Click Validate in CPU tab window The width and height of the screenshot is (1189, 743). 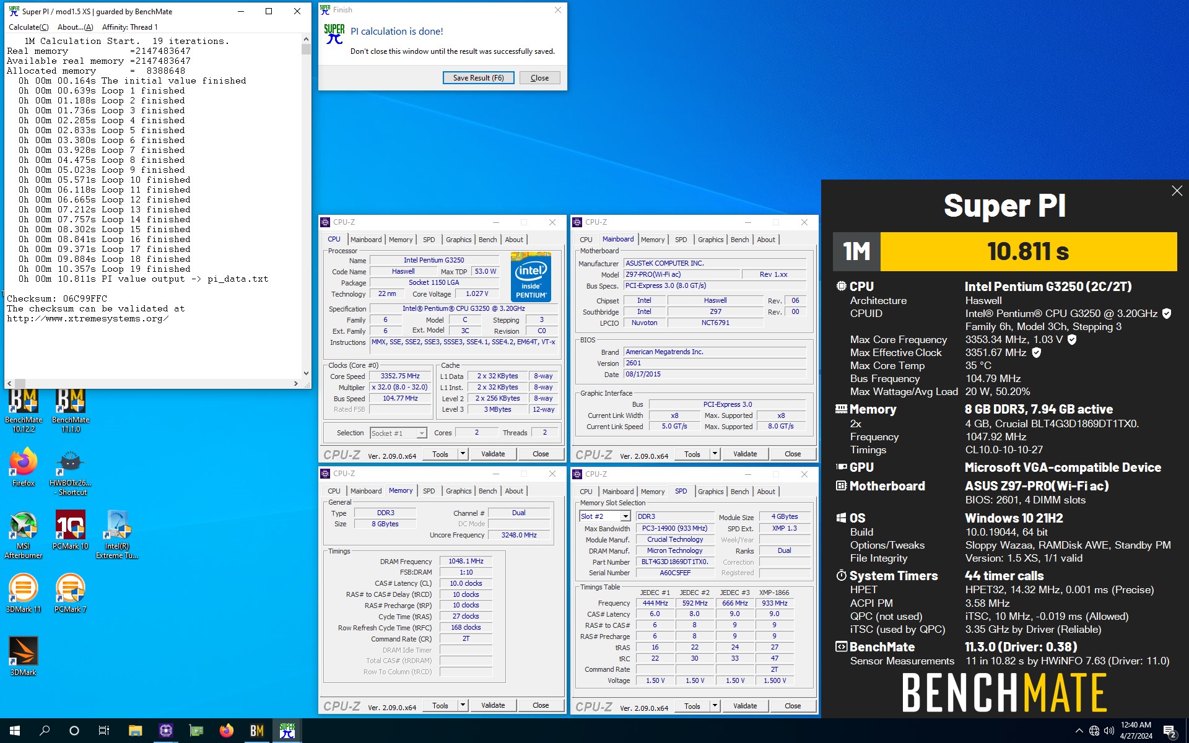493,454
